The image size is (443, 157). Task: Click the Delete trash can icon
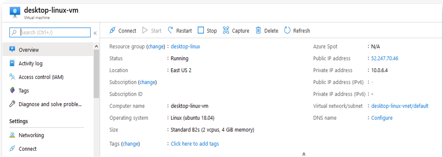(x=258, y=30)
